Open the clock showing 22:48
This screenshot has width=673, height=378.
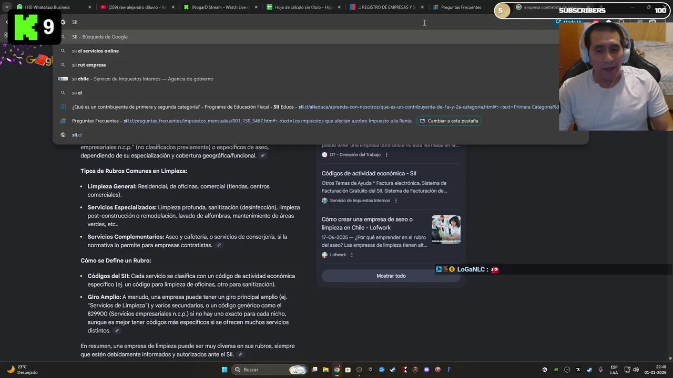[655, 370]
